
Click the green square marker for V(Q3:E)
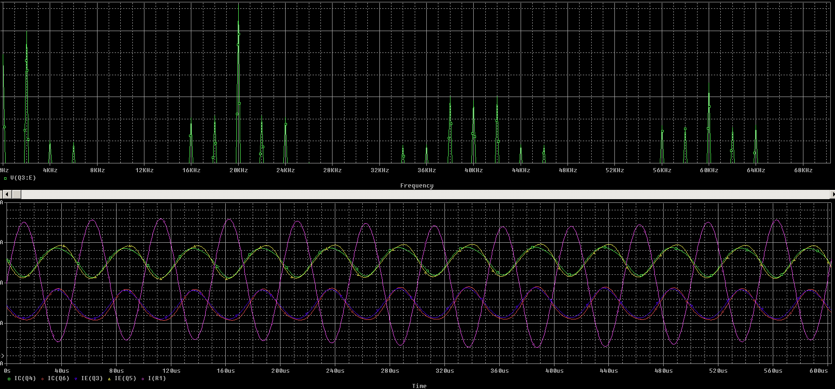(x=5, y=178)
